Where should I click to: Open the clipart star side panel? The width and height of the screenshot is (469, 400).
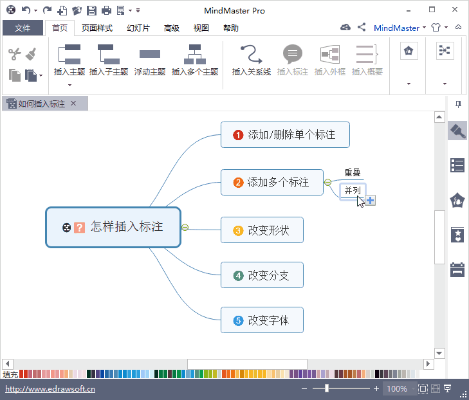tap(457, 235)
